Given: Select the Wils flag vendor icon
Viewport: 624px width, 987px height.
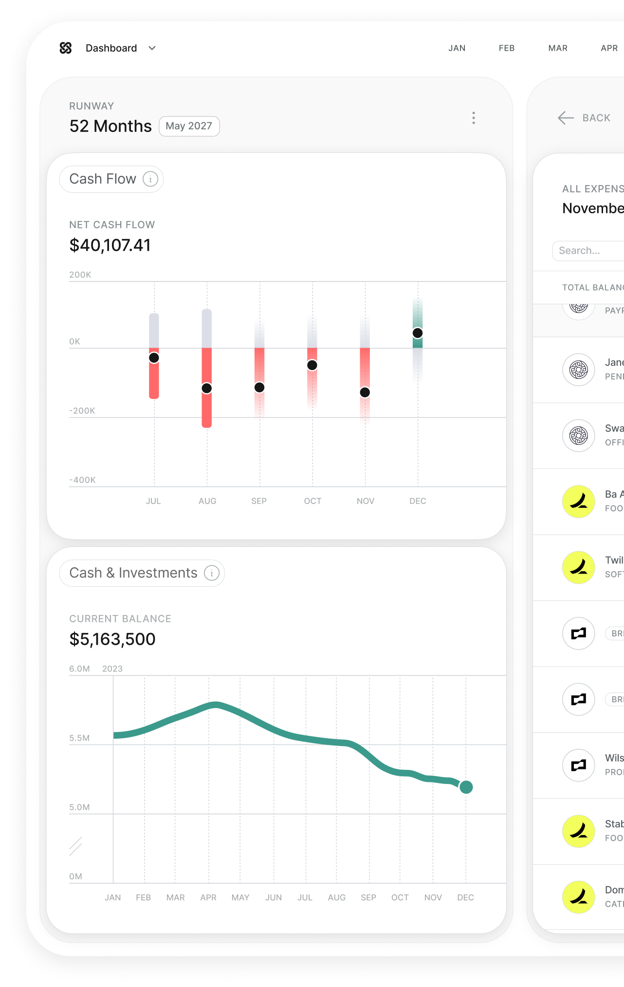Looking at the screenshot, I should (578, 765).
